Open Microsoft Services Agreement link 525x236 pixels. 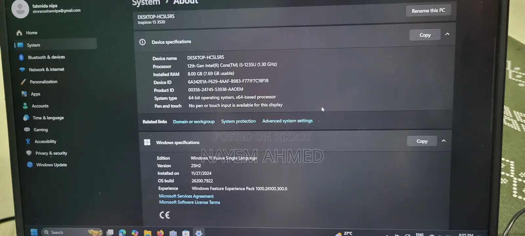click(x=186, y=196)
